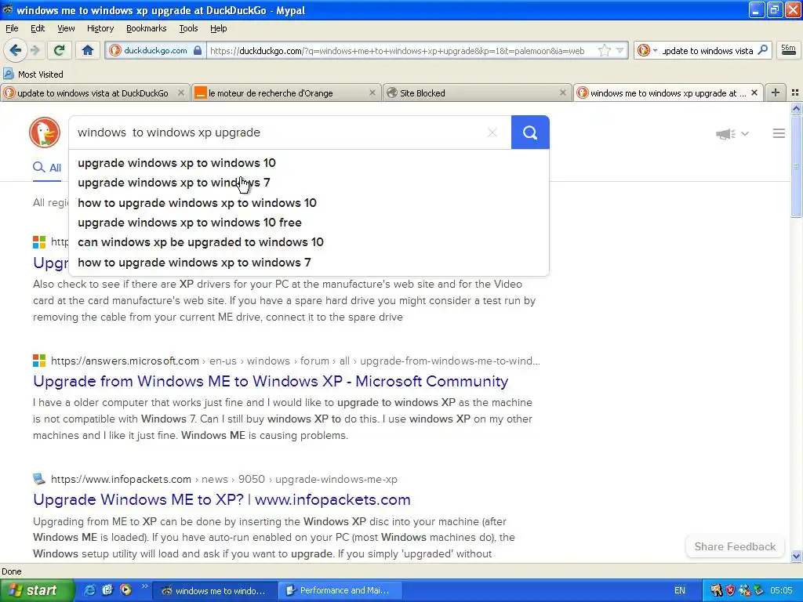Image resolution: width=803 pixels, height=602 pixels.
Task: Pick 'upgrade windows xp to windows 10 free'
Action: [309, 223]
